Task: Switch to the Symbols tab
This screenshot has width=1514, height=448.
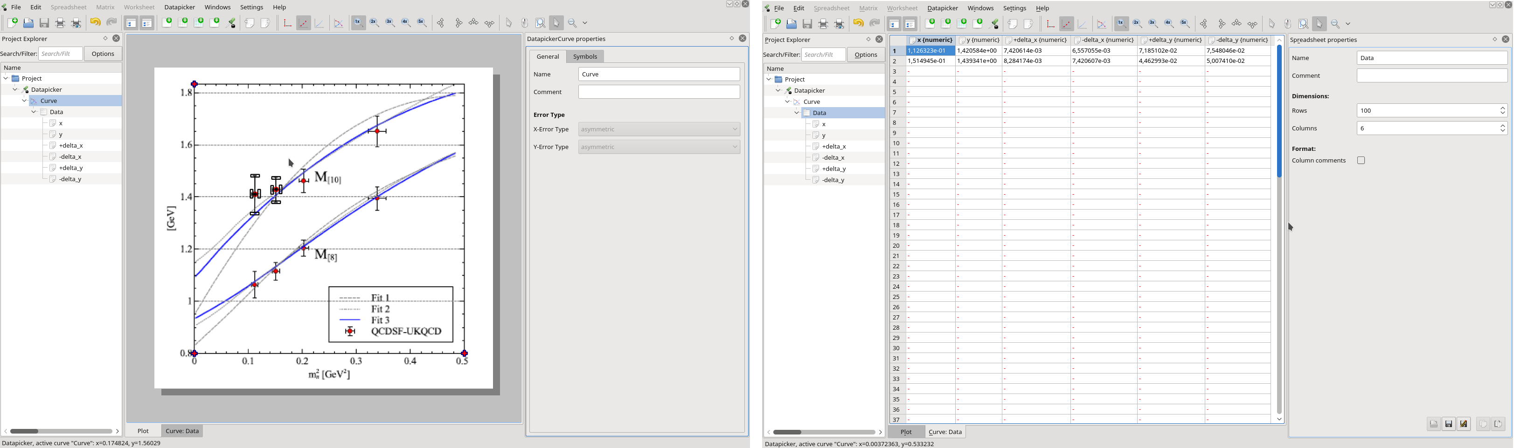Action: click(x=585, y=56)
